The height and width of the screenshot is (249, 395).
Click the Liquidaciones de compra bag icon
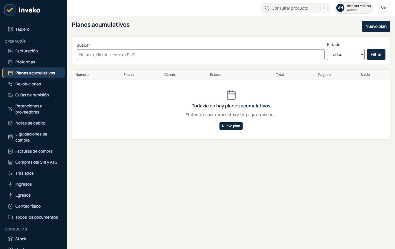click(10, 137)
